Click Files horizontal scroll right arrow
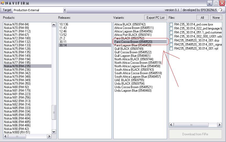This screenshot has height=142, width=226. (219, 125)
